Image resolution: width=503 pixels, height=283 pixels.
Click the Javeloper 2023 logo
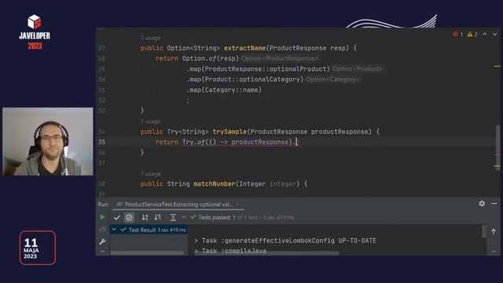pyautogui.click(x=35, y=31)
